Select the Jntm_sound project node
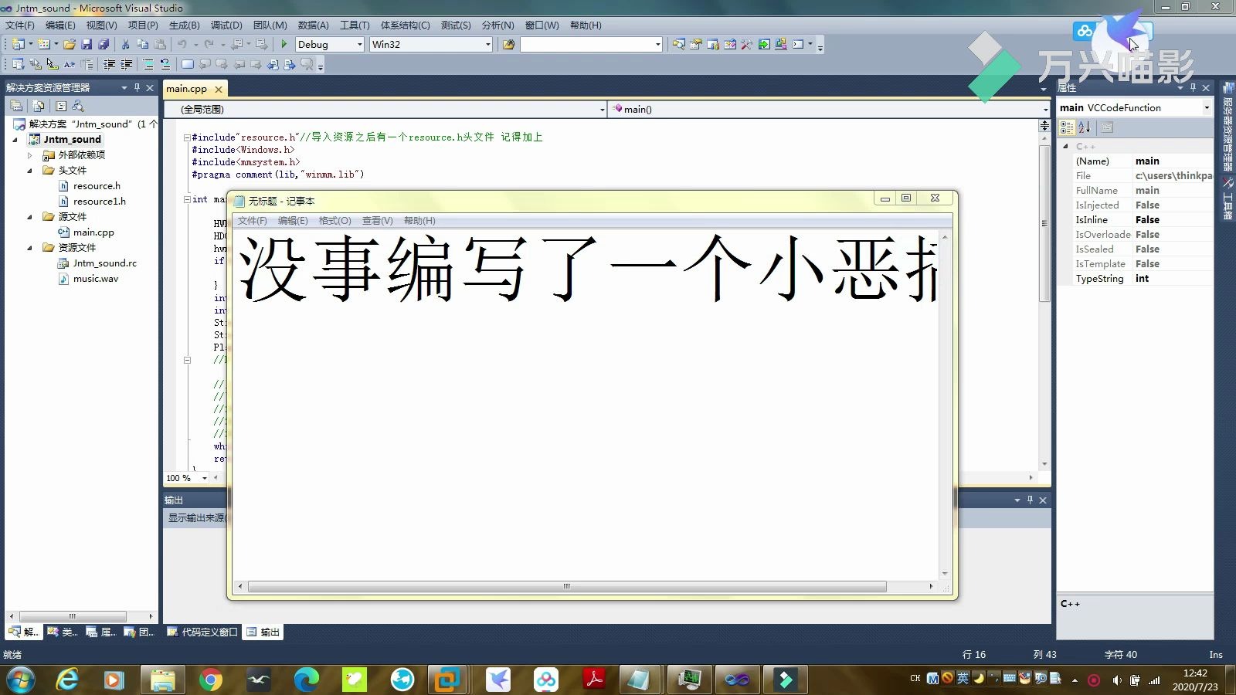Screen dimensions: 1236x695 point(72,140)
